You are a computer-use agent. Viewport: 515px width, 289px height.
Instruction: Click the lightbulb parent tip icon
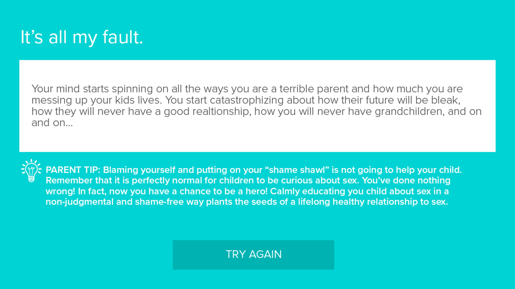(x=31, y=171)
